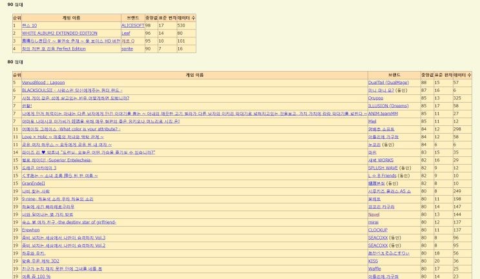Screen dimensions: 480x279
Task: Open the Erewhon game link
Action: click(30, 230)
